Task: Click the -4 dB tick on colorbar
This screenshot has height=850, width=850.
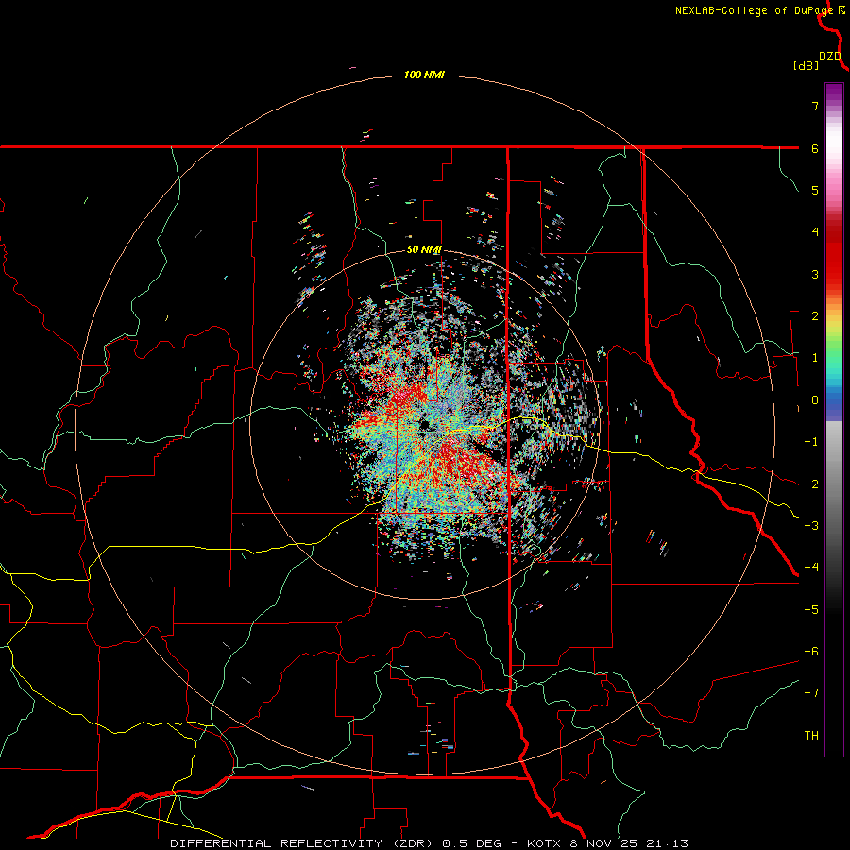Action: coord(811,568)
